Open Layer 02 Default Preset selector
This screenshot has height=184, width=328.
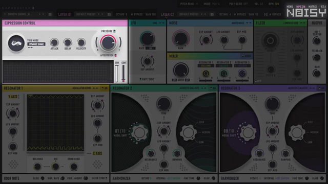189,14
